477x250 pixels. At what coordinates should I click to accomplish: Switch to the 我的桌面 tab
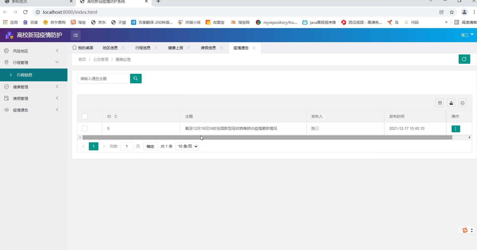click(83, 48)
